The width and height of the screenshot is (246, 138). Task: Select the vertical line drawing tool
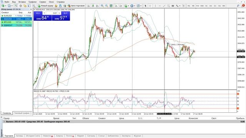click(155, 6)
